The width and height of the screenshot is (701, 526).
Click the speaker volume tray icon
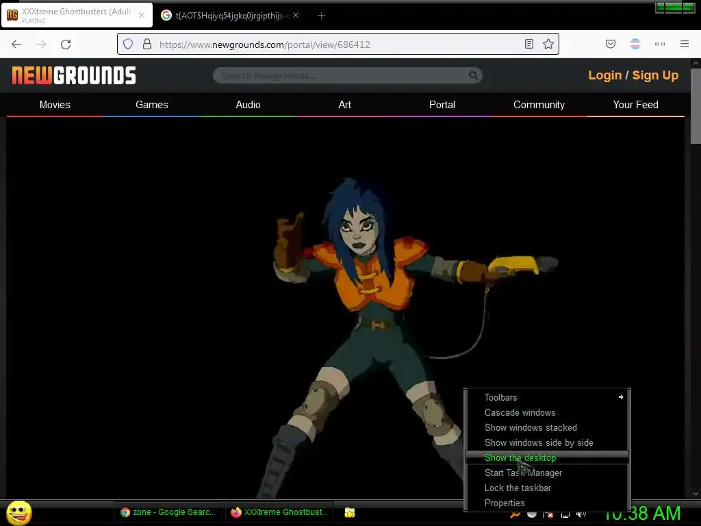coord(581,514)
